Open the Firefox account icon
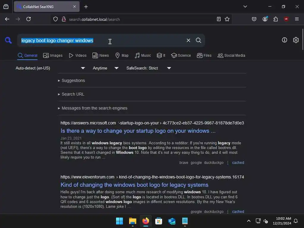 point(265,19)
